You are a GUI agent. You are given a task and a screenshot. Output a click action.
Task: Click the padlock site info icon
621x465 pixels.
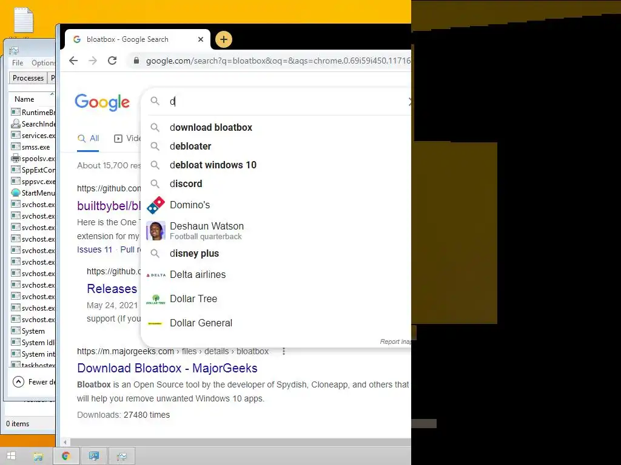coord(136,61)
